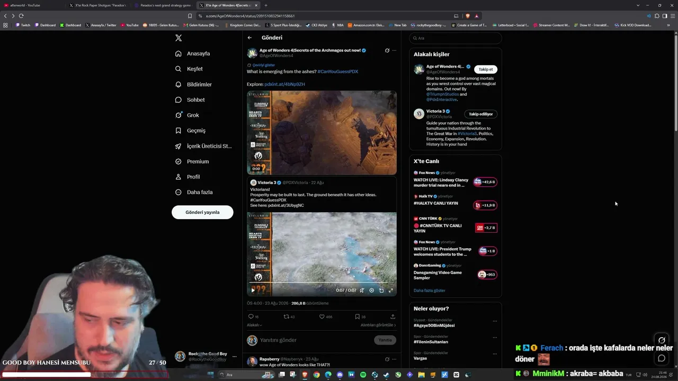Viewport: 678px width, 381px height.
Task: Open Steam from the taskbar
Action: click(386, 375)
